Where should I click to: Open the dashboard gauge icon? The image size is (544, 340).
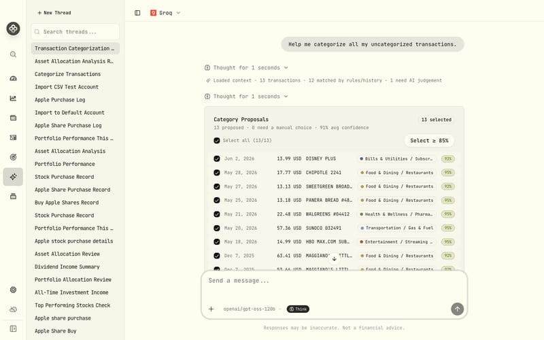tap(13, 78)
